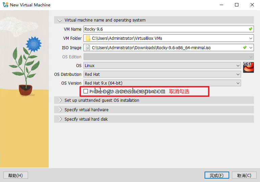This screenshot has height=182, width=260.
Task: Click the green checkmark in the ISO Image field
Action: (245, 48)
